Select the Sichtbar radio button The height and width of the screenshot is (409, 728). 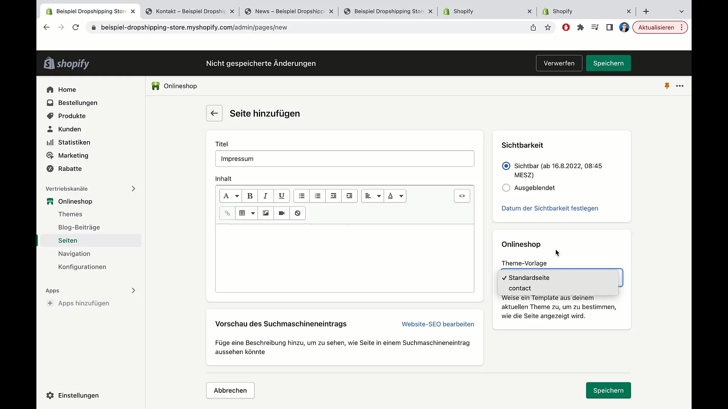[x=506, y=166]
